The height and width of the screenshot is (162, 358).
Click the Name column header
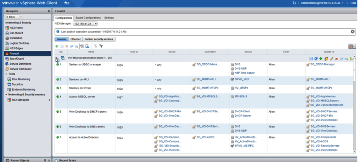(x=91, y=52)
